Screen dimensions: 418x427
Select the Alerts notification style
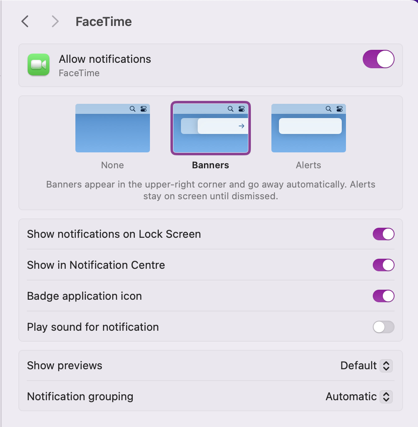pos(308,128)
